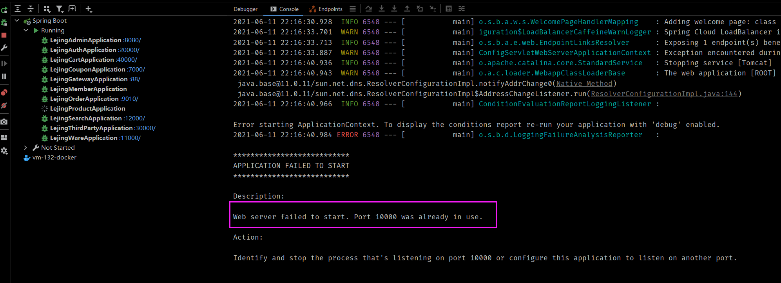Select the vm-132-docker node

(x=54, y=157)
